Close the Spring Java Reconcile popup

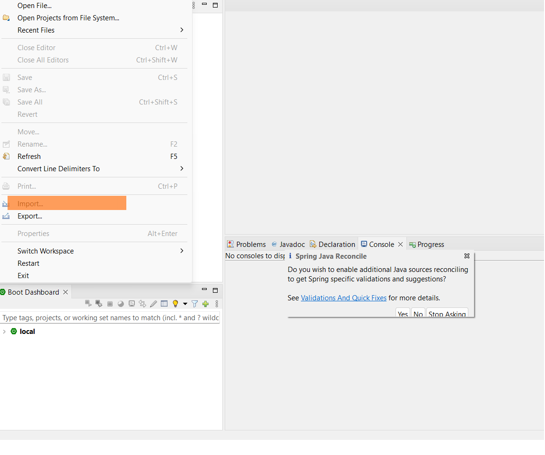click(467, 256)
